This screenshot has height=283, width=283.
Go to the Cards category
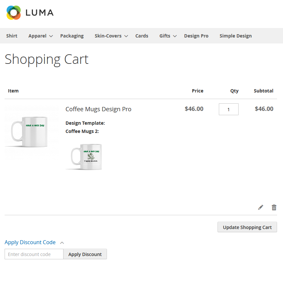(x=142, y=36)
